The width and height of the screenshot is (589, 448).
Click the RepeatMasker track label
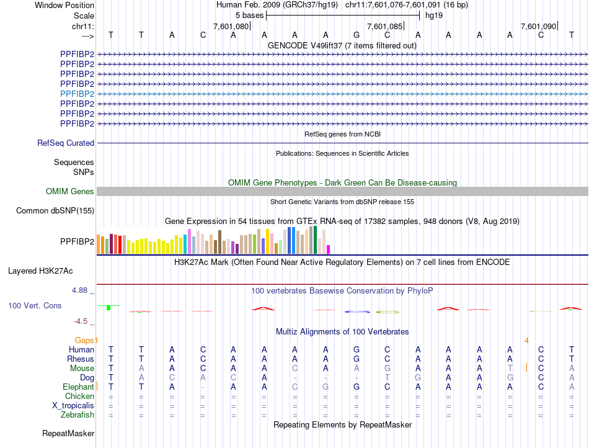68,434
